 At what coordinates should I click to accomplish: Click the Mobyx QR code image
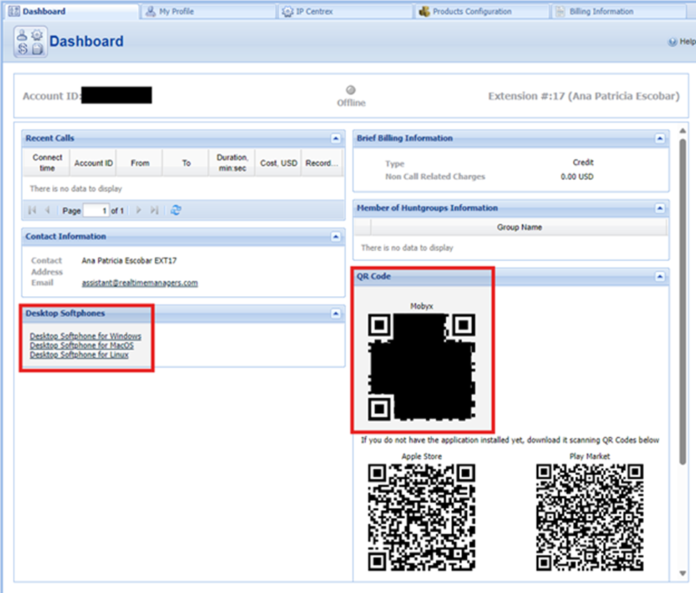422,367
